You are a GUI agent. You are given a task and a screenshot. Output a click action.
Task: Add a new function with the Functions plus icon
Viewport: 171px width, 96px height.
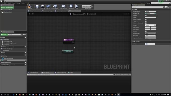[25, 47]
